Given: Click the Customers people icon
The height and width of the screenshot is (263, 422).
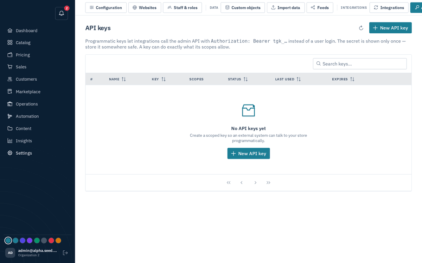Looking at the screenshot, I should click(x=10, y=79).
